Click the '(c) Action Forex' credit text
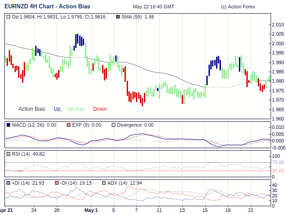Viewport: 286px width, 215px height. point(238,7)
